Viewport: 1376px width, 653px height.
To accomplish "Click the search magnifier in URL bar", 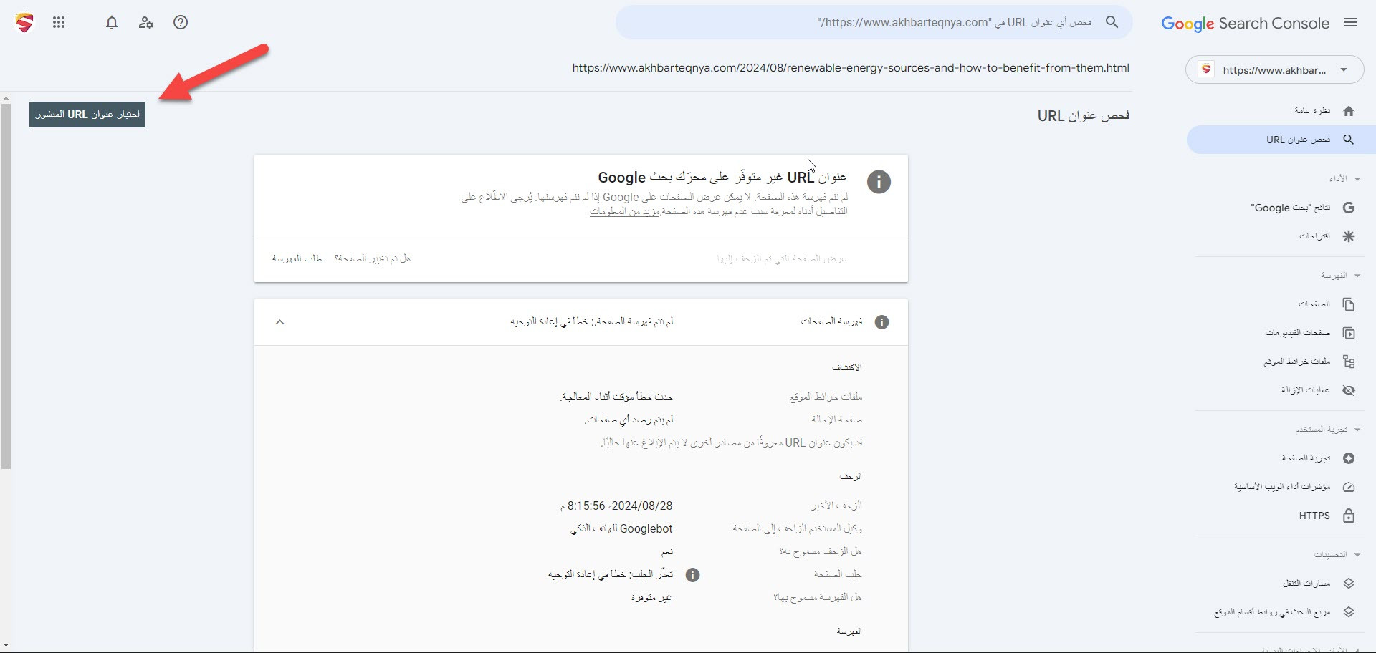I will 1112,22.
